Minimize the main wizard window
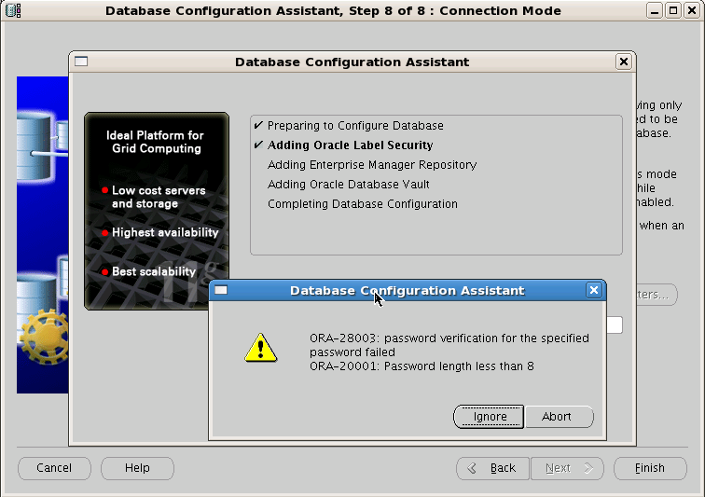The image size is (705, 497). point(655,10)
